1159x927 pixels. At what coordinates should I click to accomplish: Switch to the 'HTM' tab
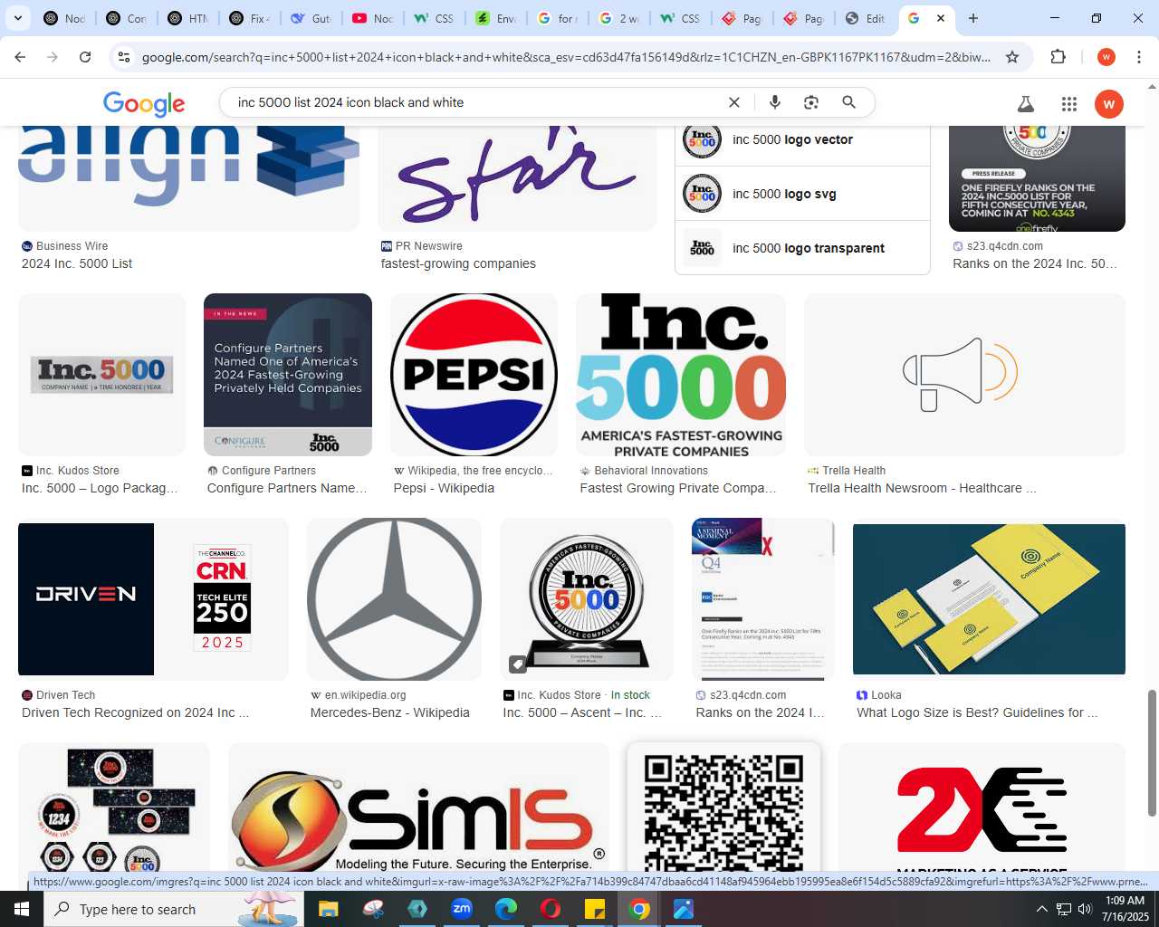(187, 18)
